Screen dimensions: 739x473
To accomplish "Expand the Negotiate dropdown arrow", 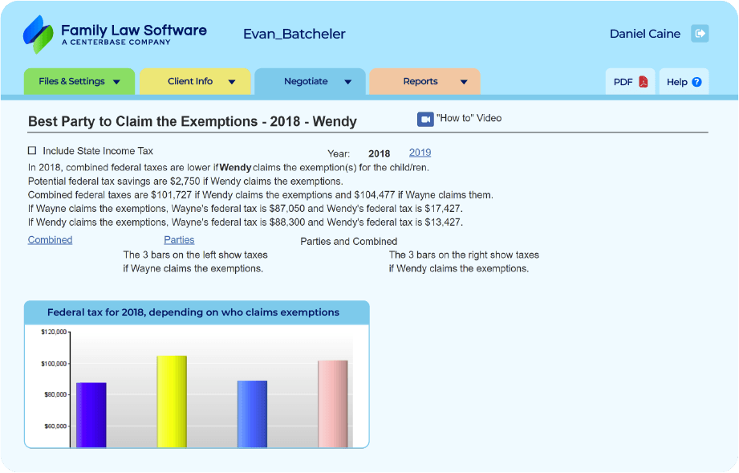I will click(x=348, y=82).
